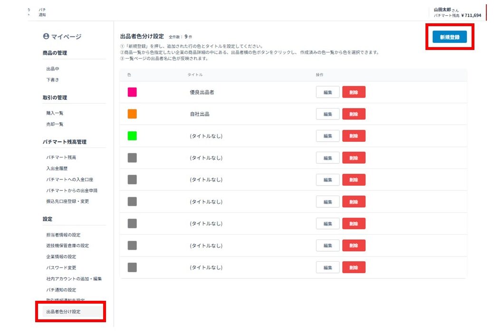The width and height of the screenshot is (502, 336).
Task: Click the pink color swatch for 優良出品者
Action: point(132,92)
